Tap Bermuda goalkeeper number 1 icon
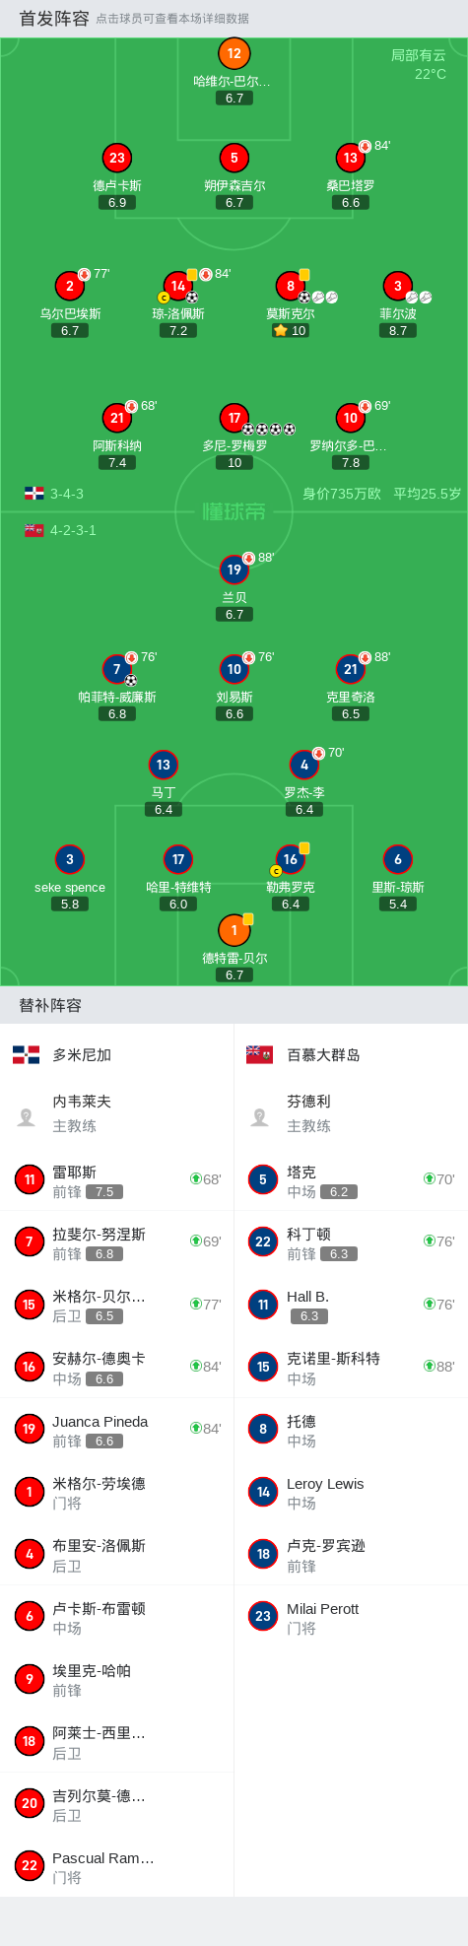This screenshot has height=1946, width=468. pyautogui.click(x=234, y=930)
